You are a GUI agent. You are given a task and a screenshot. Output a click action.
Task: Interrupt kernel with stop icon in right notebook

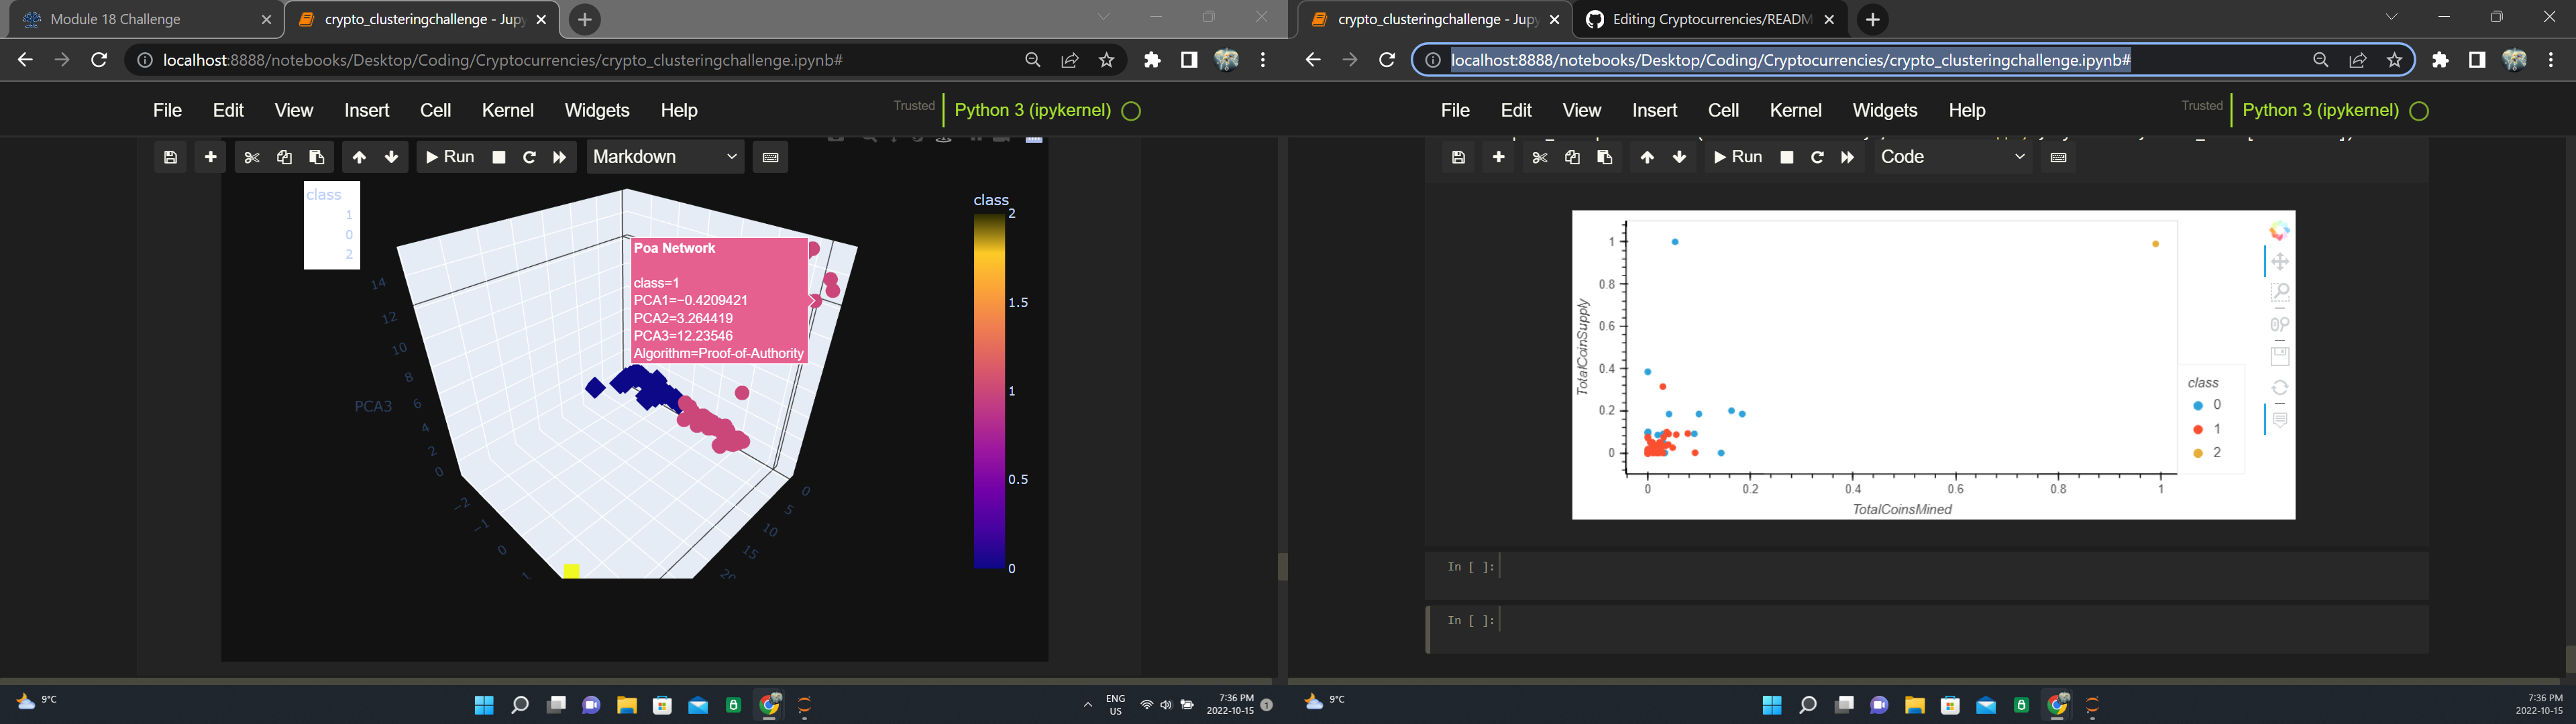[x=1786, y=157]
